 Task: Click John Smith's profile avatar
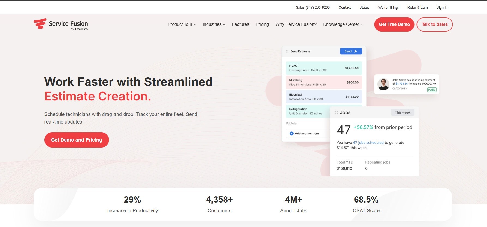point(383,84)
